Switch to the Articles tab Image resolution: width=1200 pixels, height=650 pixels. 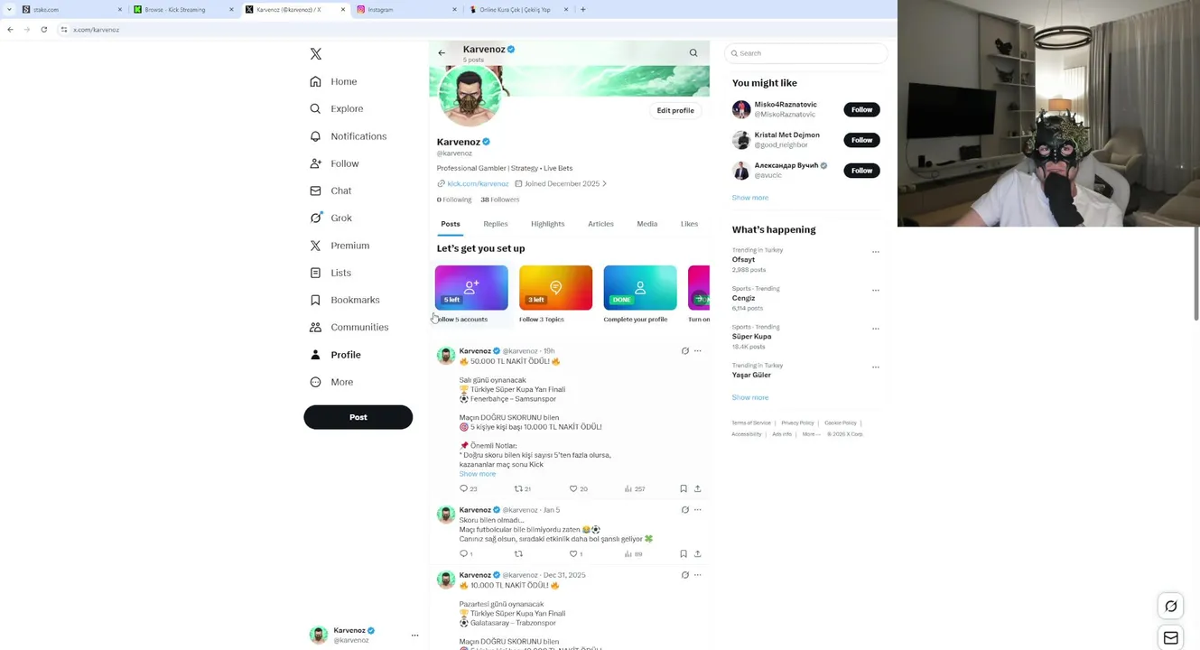(x=600, y=224)
